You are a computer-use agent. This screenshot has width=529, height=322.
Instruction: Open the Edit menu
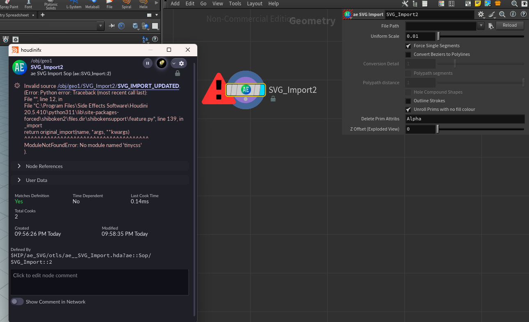coord(190,4)
